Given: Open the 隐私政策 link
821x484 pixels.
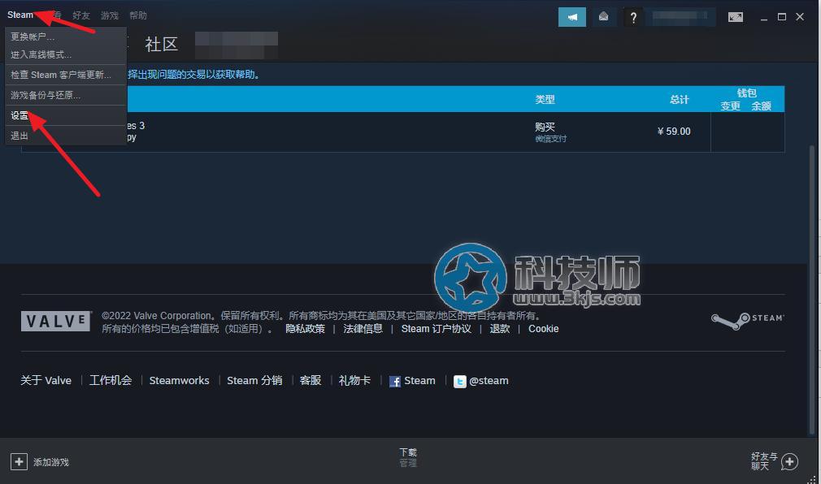Looking at the screenshot, I should (x=306, y=329).
